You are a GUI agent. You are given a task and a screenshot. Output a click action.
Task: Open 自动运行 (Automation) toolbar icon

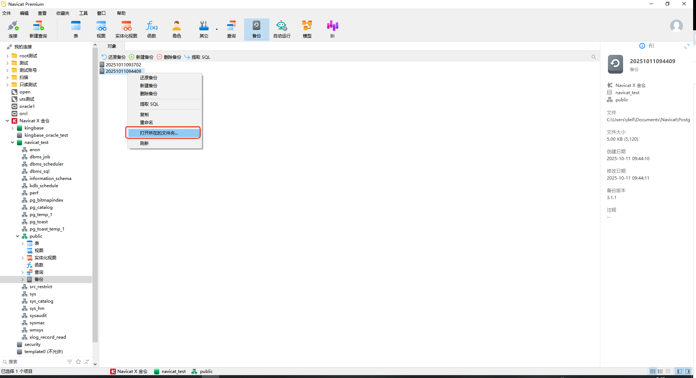click(x=282, y=29)
